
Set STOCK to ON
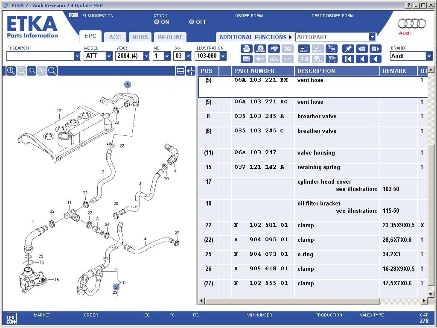click(x=157, y=22)
